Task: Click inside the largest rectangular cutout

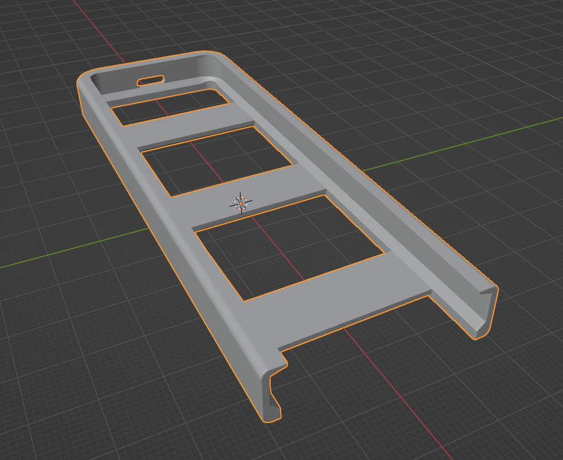Action: coord(289,246)
